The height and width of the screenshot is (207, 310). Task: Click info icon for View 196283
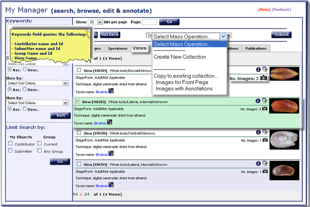258,101
